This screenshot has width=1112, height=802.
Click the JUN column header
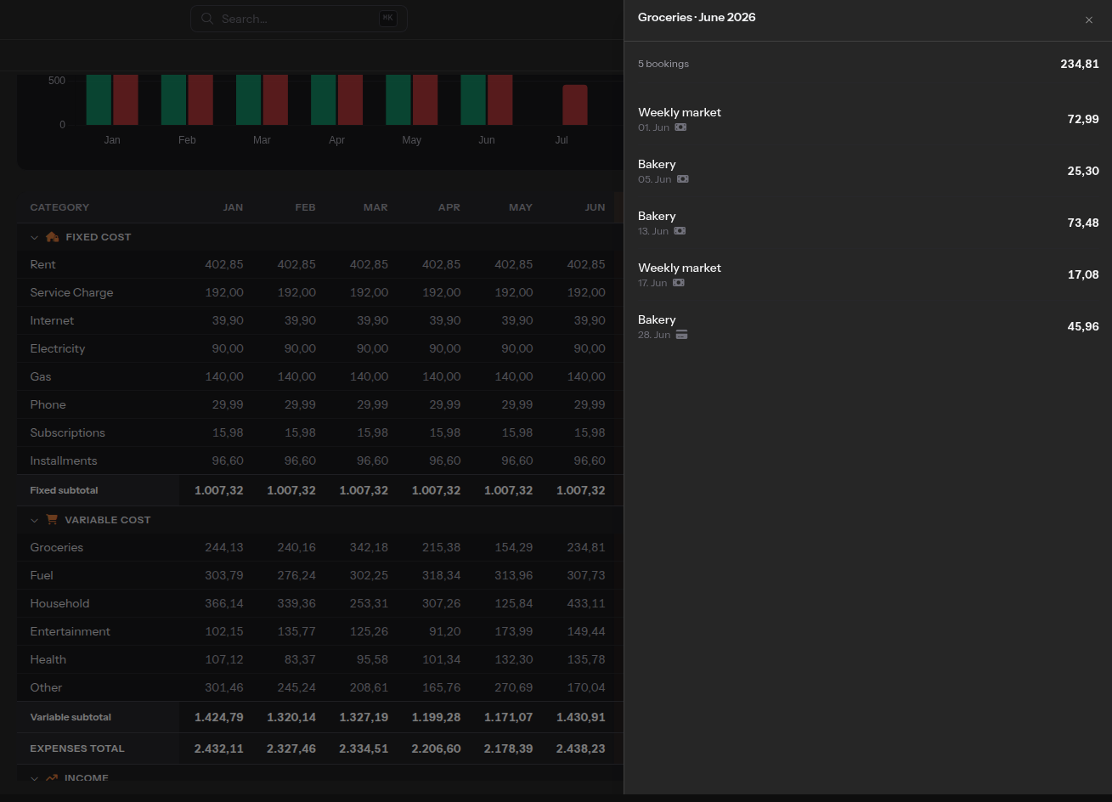coord(595,207)
